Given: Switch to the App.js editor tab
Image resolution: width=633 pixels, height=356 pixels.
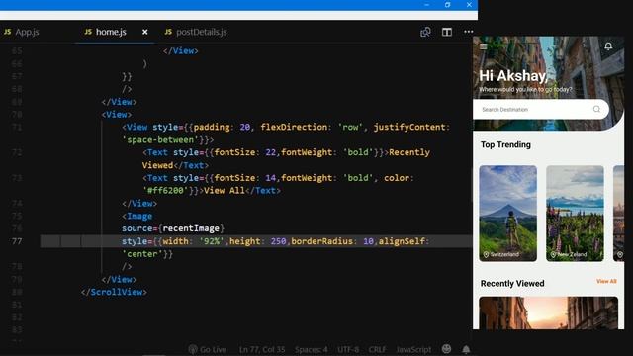Looking at the screenshot, I should (22, 32).
